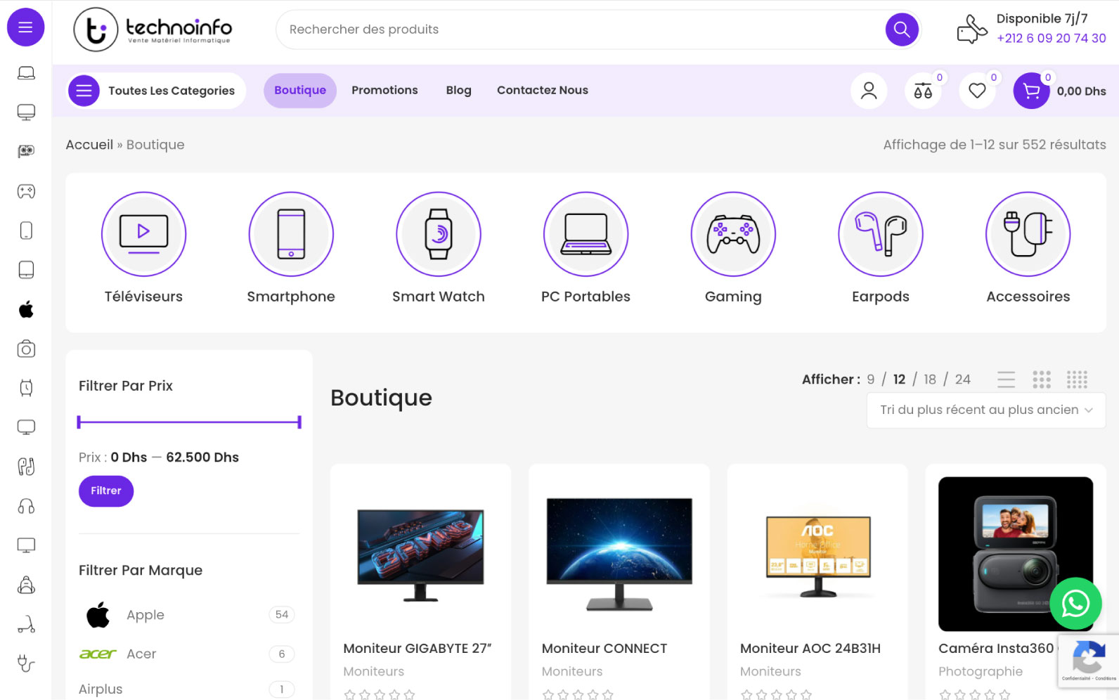Go to Boutique tab

tap(300, 91)
